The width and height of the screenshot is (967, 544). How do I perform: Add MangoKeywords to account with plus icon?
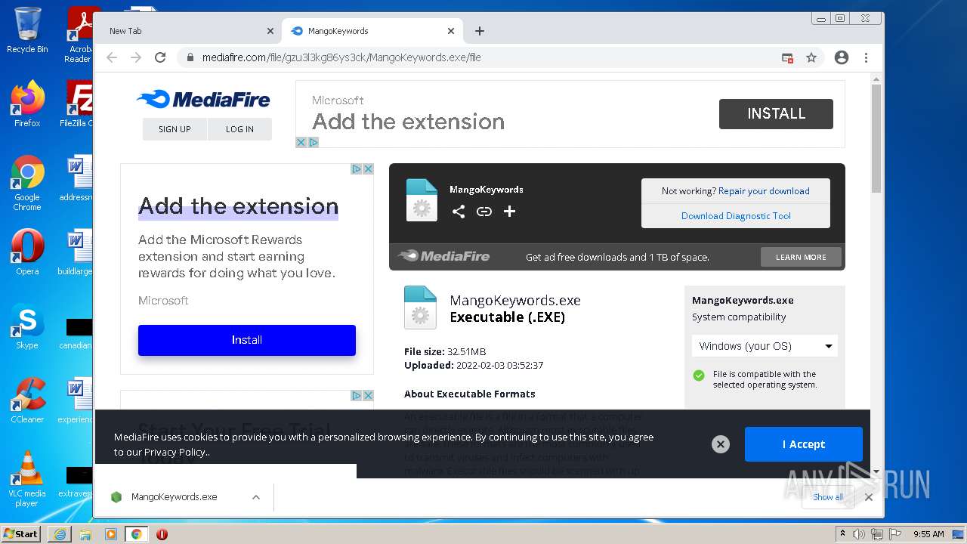point(509,212)
